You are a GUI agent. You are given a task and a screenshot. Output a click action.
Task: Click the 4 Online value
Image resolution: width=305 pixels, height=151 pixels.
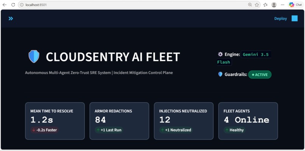point(246,120)
